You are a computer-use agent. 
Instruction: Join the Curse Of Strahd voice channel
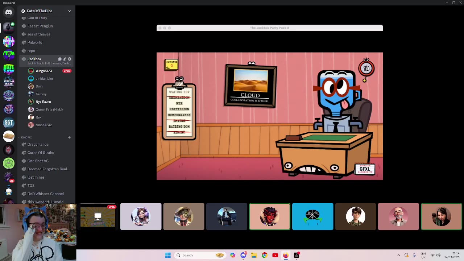click(46, 153)
